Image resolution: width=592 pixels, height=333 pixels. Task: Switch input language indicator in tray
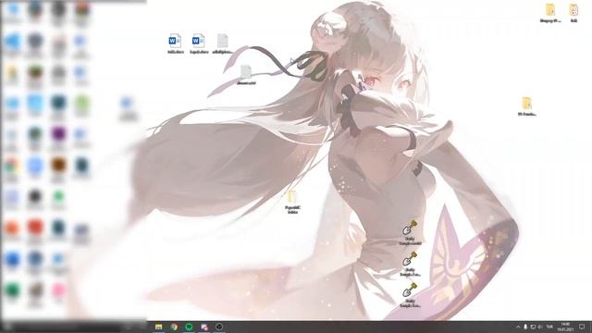[549, 327]
